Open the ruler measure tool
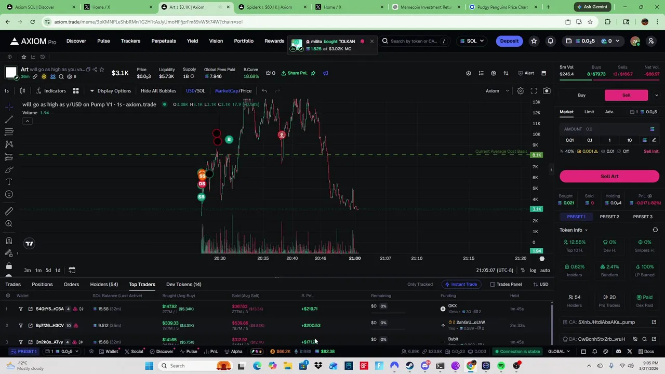This screenshot has width=665, height=374. pos(9,211)
